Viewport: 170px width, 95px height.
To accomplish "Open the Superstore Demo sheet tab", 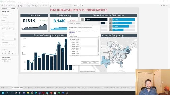I will point(18,88).
